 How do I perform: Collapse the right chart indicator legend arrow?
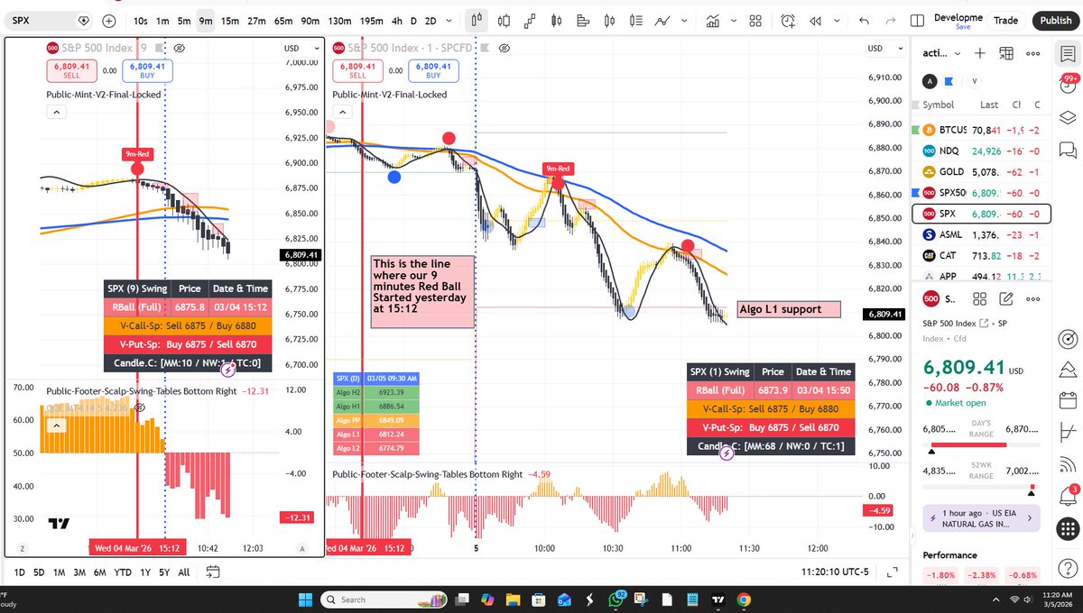342,112
